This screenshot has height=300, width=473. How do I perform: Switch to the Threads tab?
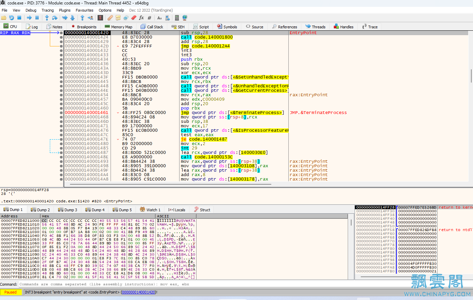pyautogui.click(x=315, y=27)
